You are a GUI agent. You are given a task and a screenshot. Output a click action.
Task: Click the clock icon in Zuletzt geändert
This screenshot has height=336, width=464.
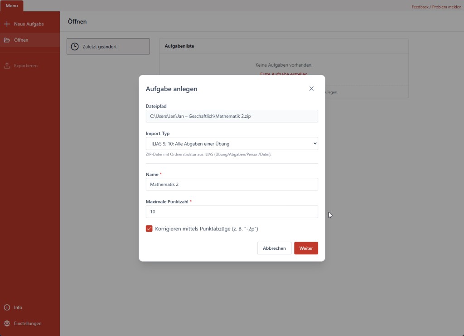click(75, 46)
